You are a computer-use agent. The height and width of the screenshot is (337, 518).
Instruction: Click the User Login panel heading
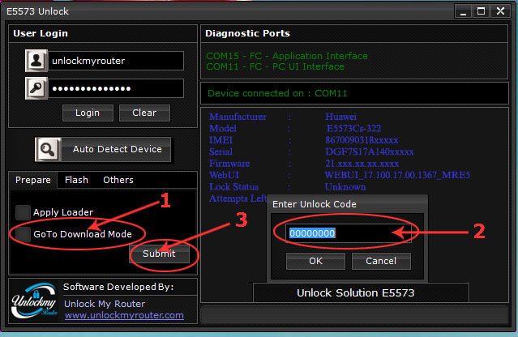click(41, 33)
